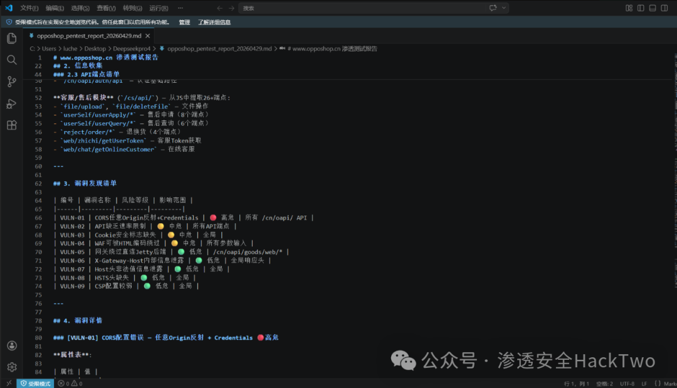The width and height of the screenshot is (677, 388).
Task: Select the opposhop_pentest_report_20260429.md tab
Action: coord(89,36)
